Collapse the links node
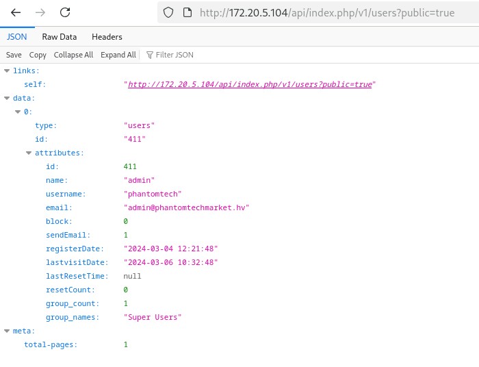Image resolution: width=479 pixels, height=367 pixels. [x=7, y=71]
